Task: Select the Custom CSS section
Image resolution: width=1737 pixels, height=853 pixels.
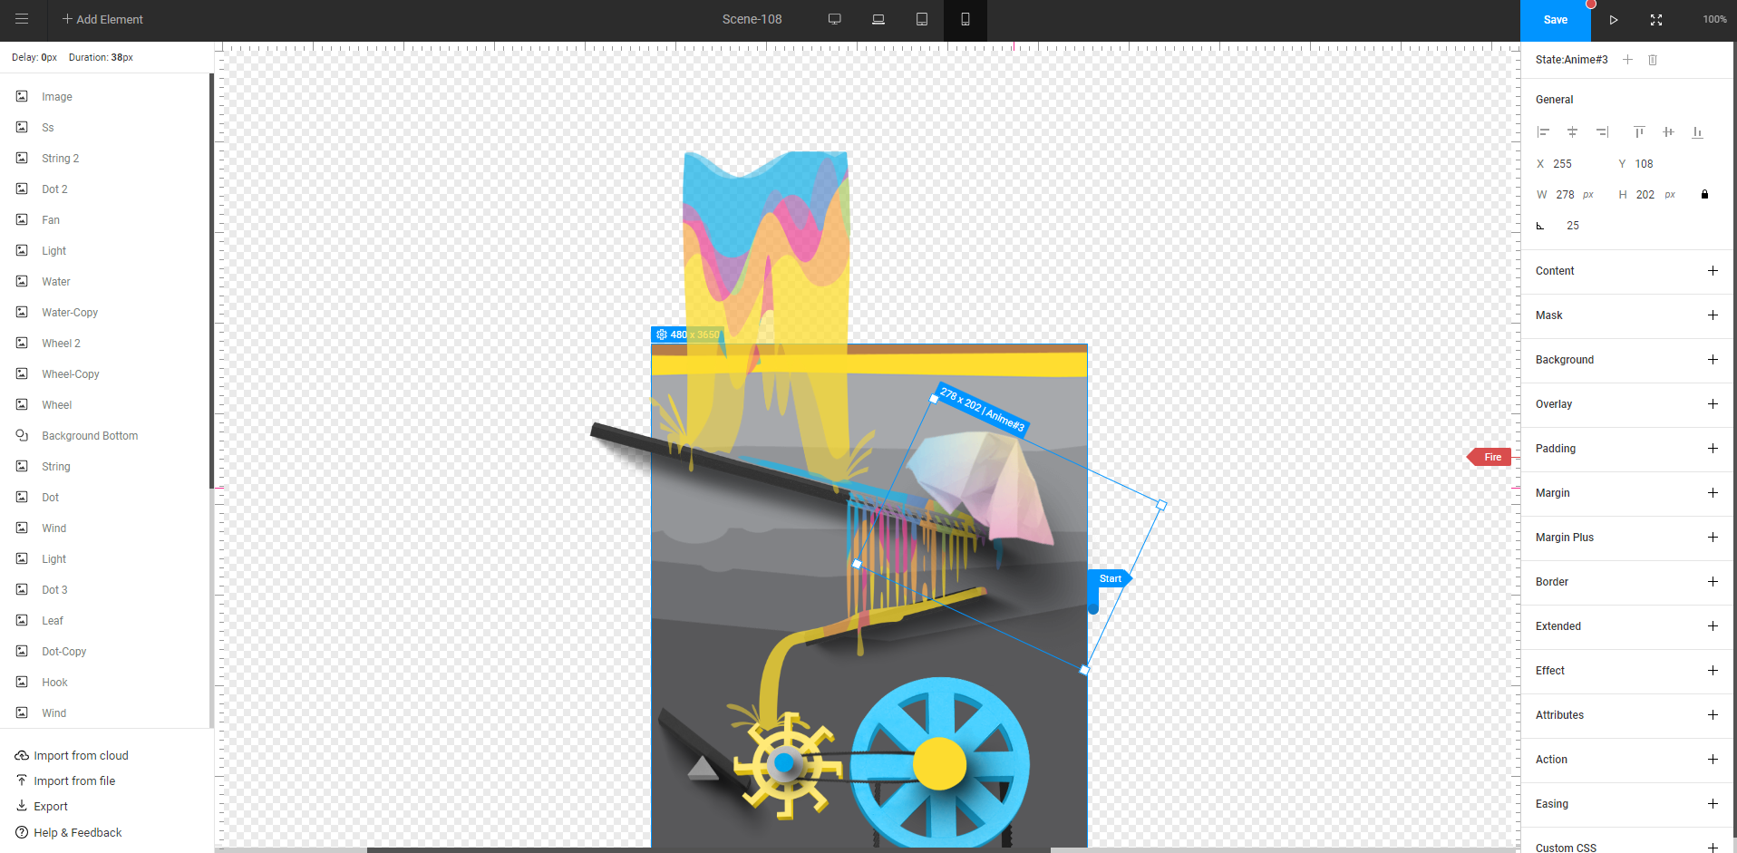Action: tap(1712, 847)
